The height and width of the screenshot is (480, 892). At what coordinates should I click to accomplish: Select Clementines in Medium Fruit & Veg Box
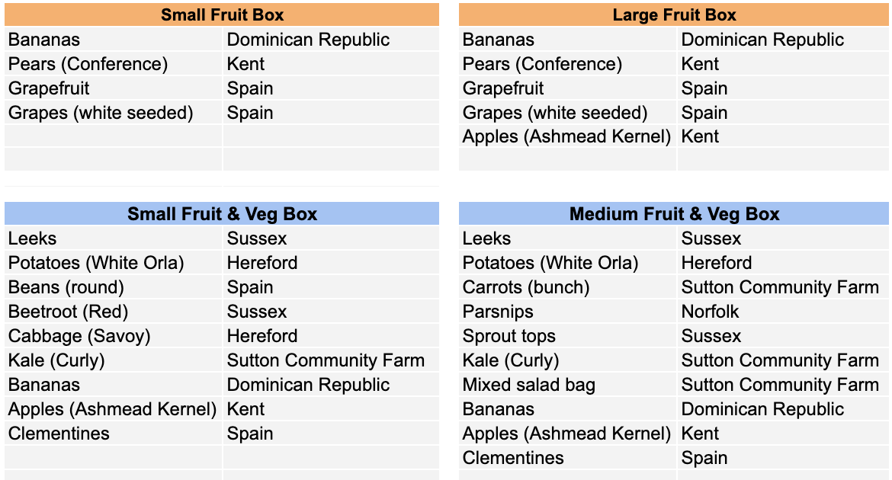click(x=568, y=458)
